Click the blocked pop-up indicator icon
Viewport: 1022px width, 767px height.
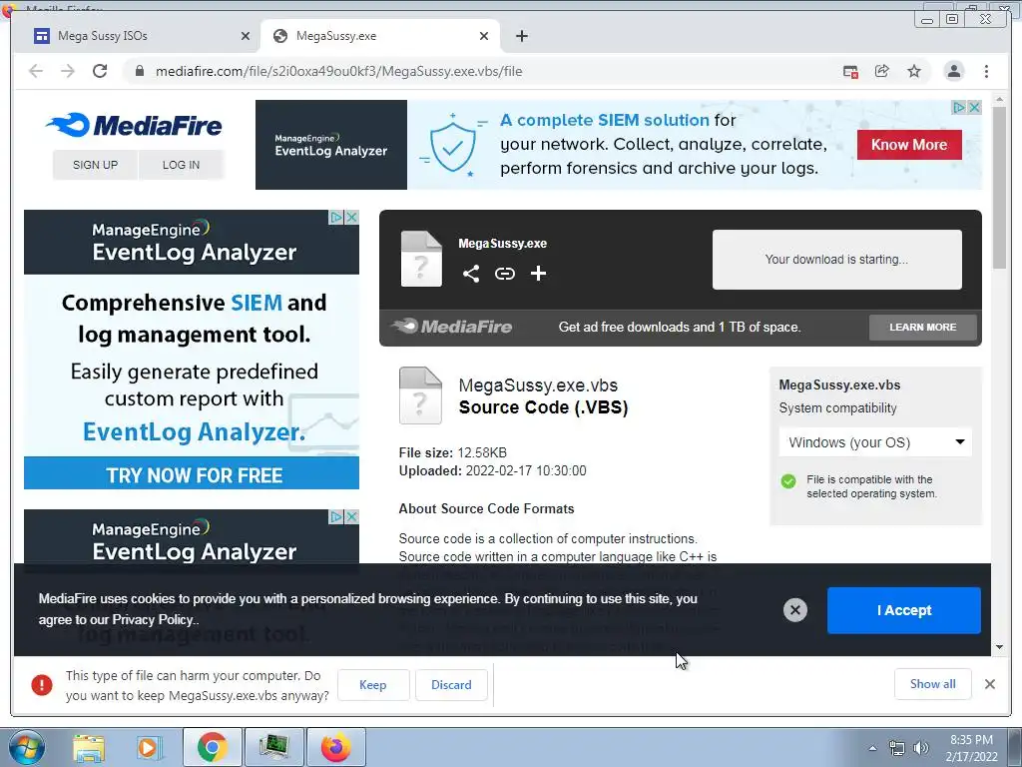(x=850, y=72)
